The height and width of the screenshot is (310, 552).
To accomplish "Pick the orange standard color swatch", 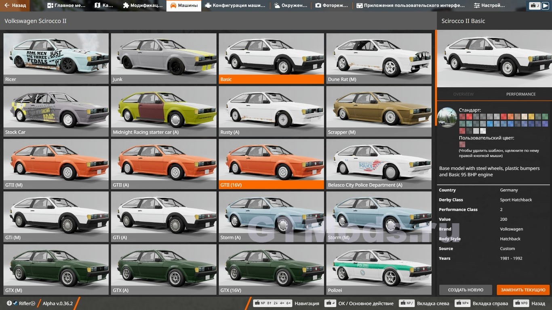I will [511, 117].
